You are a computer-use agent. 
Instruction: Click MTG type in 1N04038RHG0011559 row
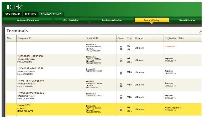click(129, 72)
